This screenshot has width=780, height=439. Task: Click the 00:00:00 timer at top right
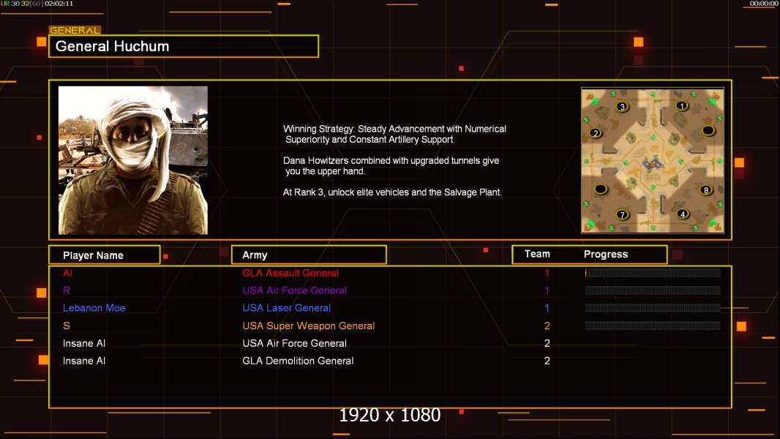click(x=764, y=4)
